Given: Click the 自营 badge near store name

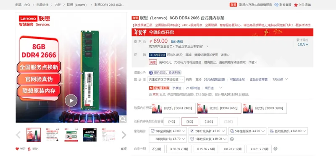Looking at the screenshot, I should pos(233,5).
